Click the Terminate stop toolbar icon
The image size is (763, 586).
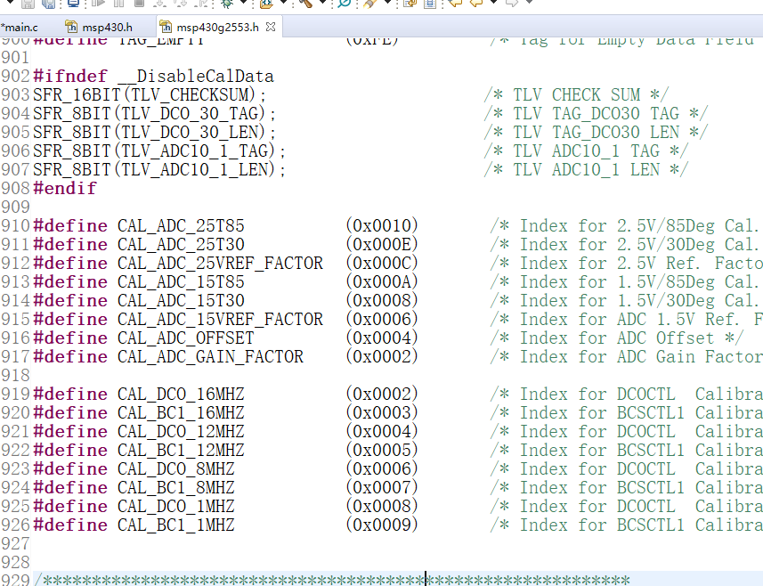pos(139,4)
